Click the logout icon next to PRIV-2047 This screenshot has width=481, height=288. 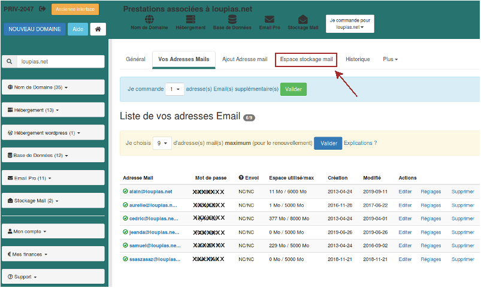coord(43,9)
